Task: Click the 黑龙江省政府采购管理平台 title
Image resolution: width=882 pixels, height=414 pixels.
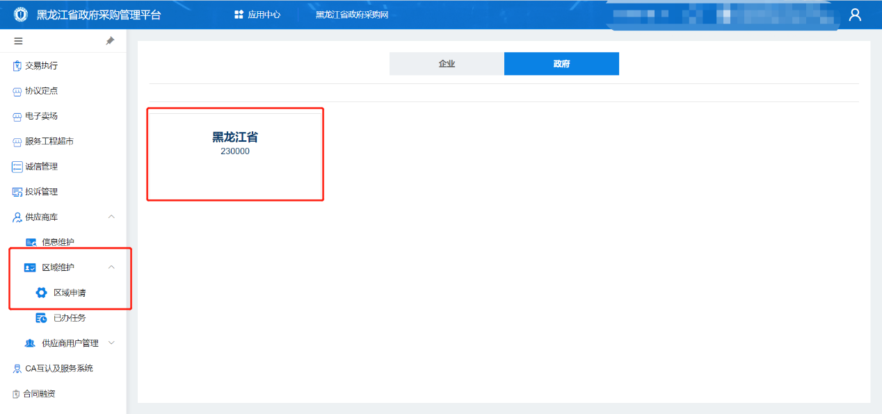Action: pyautogui.click(x=99, y=15)
